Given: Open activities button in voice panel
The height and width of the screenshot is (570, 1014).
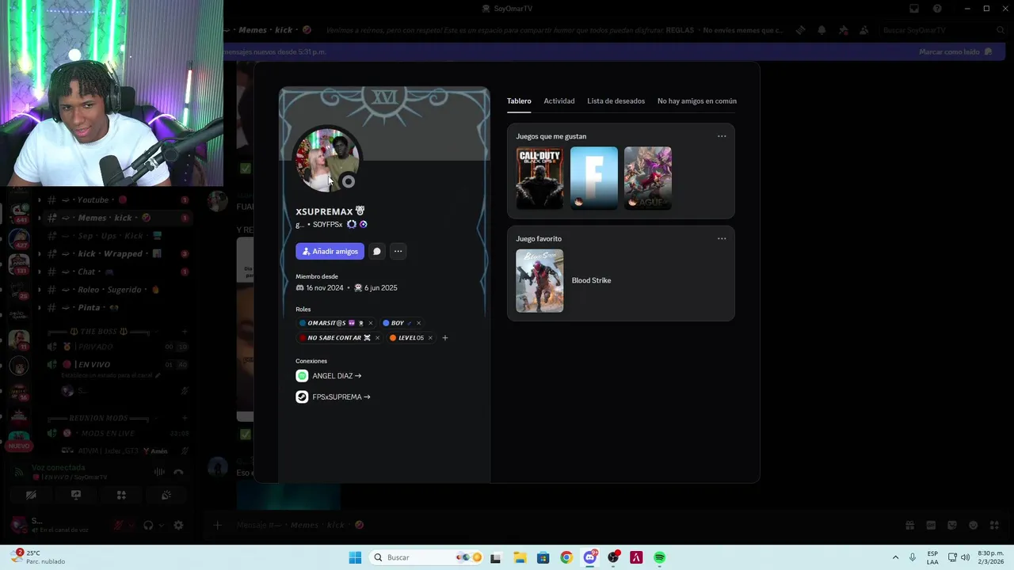Looking at the screenshot, I should tap(121, 496).
